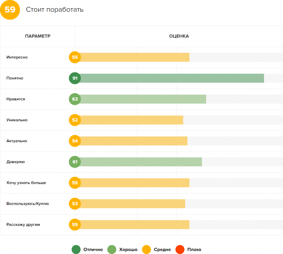Click the red Плохо legend dot

(x=180, y=249)
